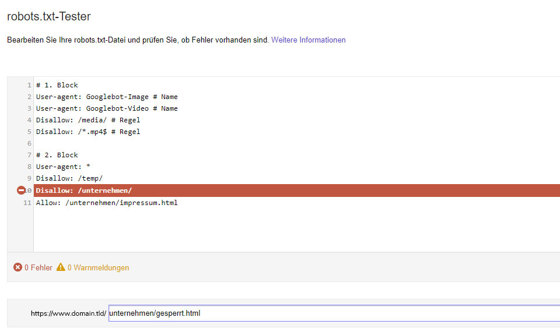
Task: Click line number 1 in the gutter
Action: point(29,85)
